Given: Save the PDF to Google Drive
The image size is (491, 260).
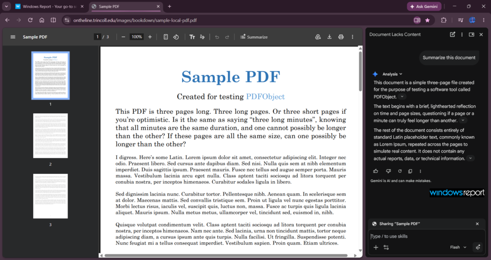Looking at the screenshot, I should coord(318,37).
